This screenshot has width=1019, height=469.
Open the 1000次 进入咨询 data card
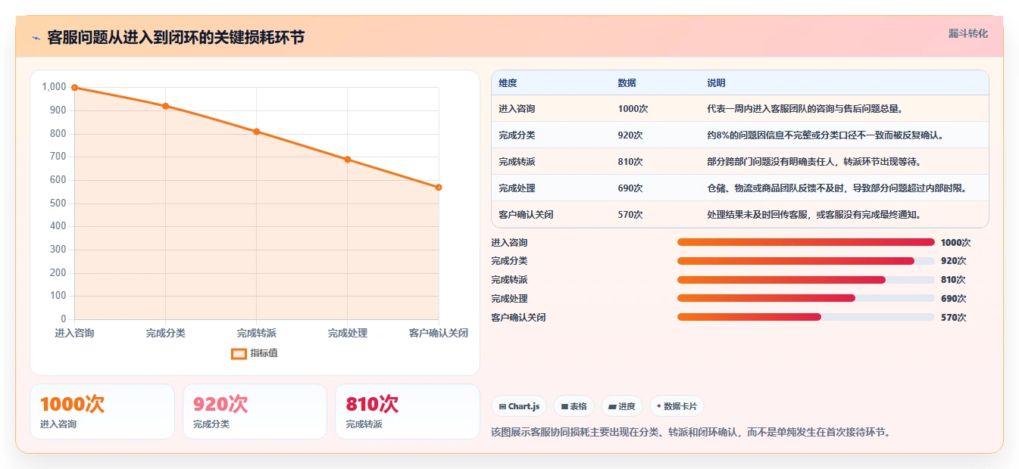[102, 412]
